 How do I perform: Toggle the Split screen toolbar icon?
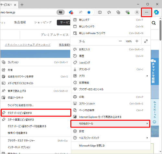[100, 12]
